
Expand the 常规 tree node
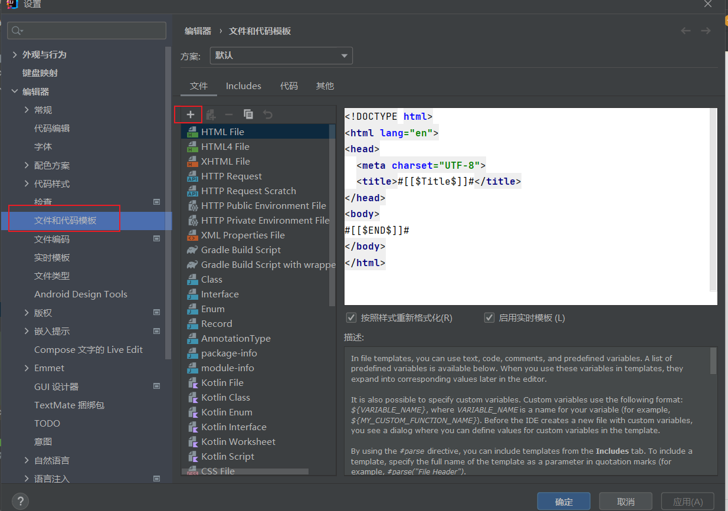[27, 110]
